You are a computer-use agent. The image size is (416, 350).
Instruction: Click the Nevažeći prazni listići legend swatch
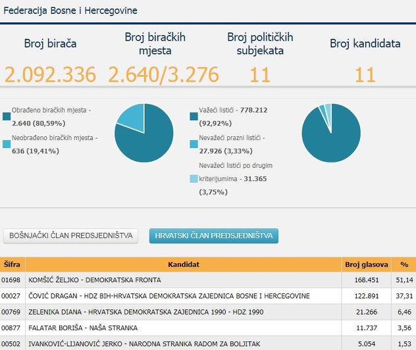coord(194,143)
